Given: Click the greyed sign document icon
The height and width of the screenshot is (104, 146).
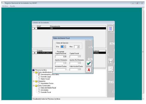Looking at the screenshot, I should pos(111,69).
